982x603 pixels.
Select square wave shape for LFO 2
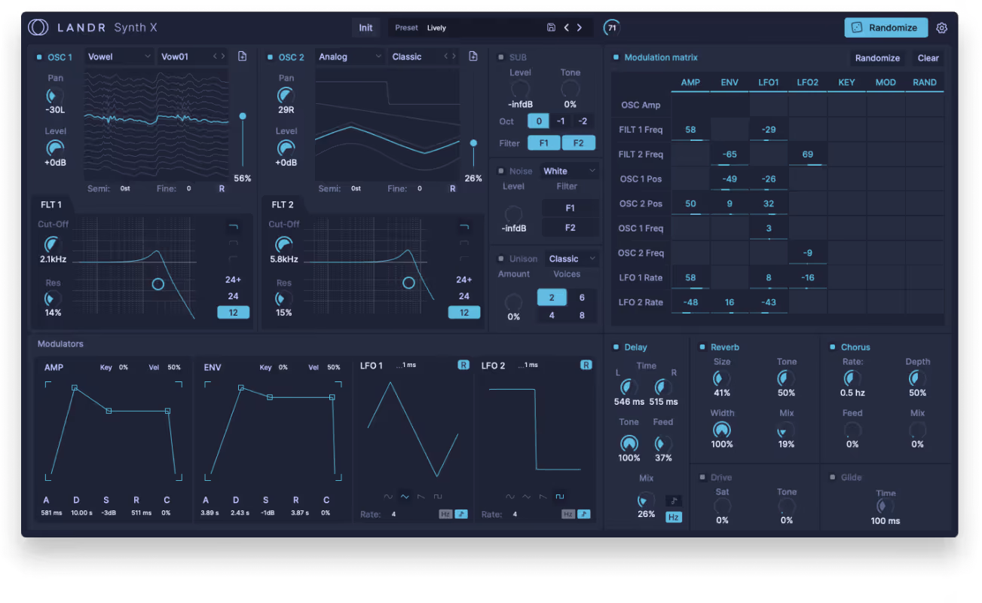(x=559, y=497)
